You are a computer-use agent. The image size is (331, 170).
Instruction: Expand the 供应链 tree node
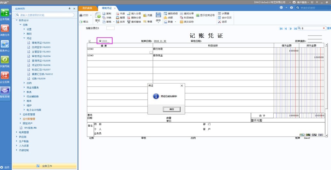(17, 137)
